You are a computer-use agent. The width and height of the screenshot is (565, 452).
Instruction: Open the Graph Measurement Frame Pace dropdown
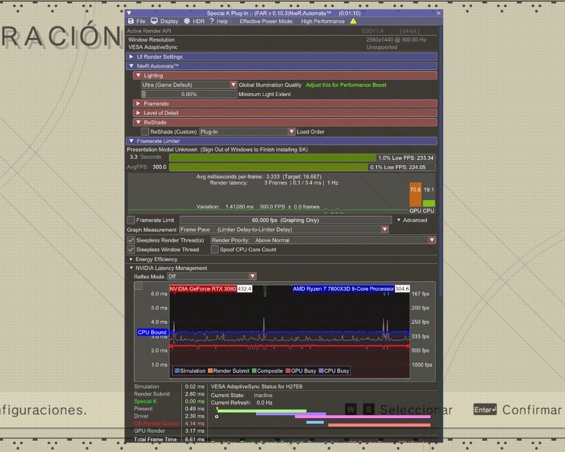coord(284,229)
